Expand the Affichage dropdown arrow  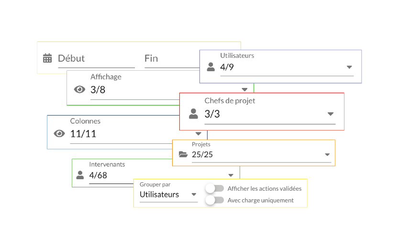244,89
